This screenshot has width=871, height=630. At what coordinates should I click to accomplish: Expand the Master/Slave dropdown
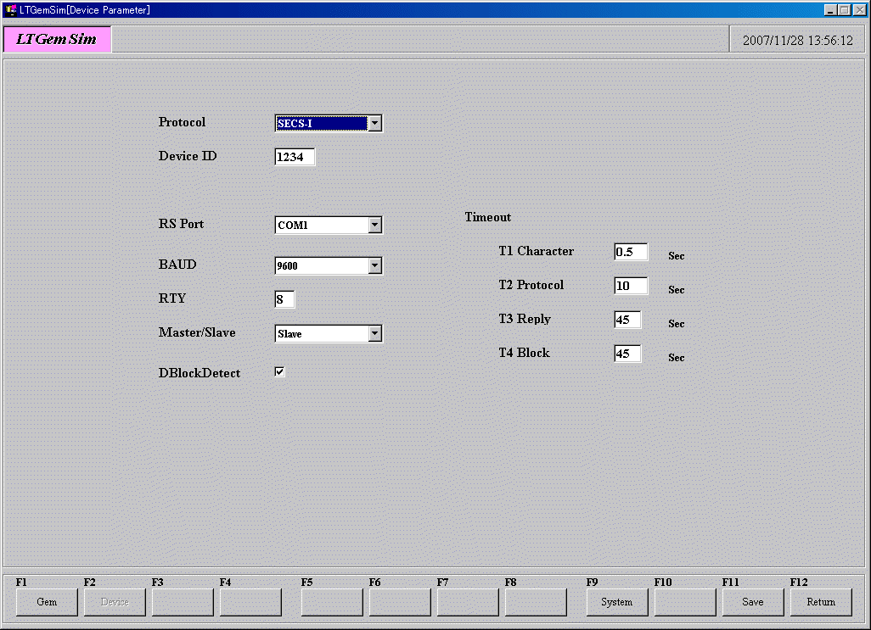click(x=374, y=334)
